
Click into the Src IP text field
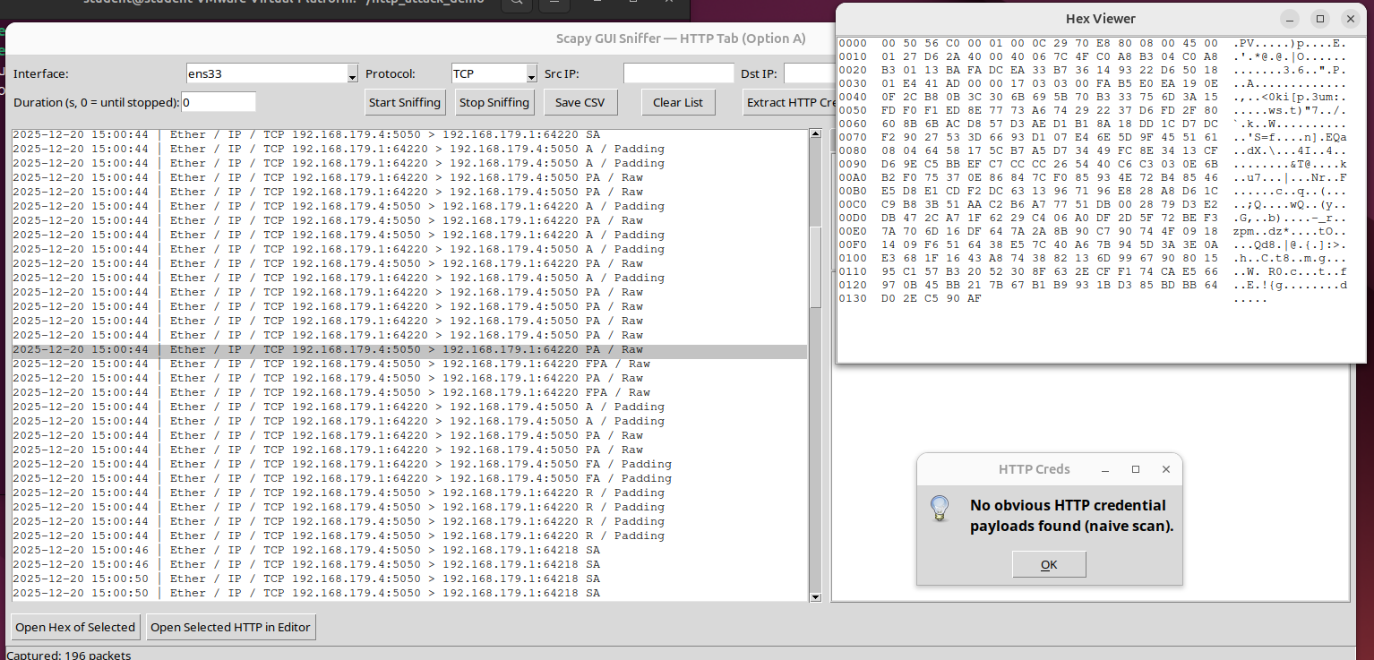[678, 73]
